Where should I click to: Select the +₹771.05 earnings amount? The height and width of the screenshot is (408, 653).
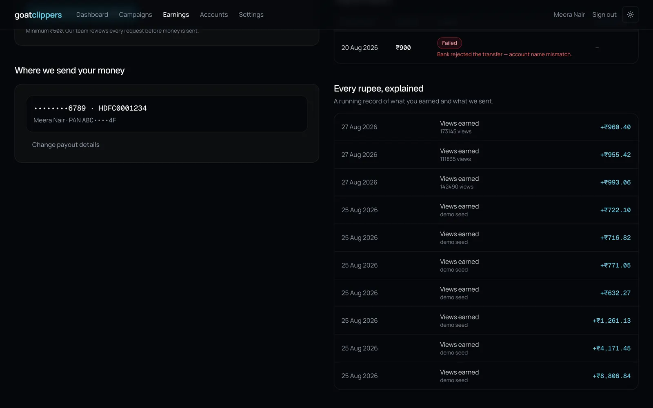click(x=615, y=266)
